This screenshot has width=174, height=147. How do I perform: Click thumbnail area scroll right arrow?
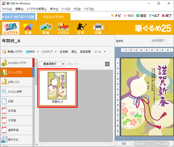point(111,144)
